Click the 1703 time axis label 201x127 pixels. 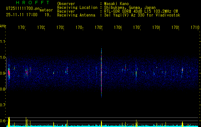(x=60, y=28)
